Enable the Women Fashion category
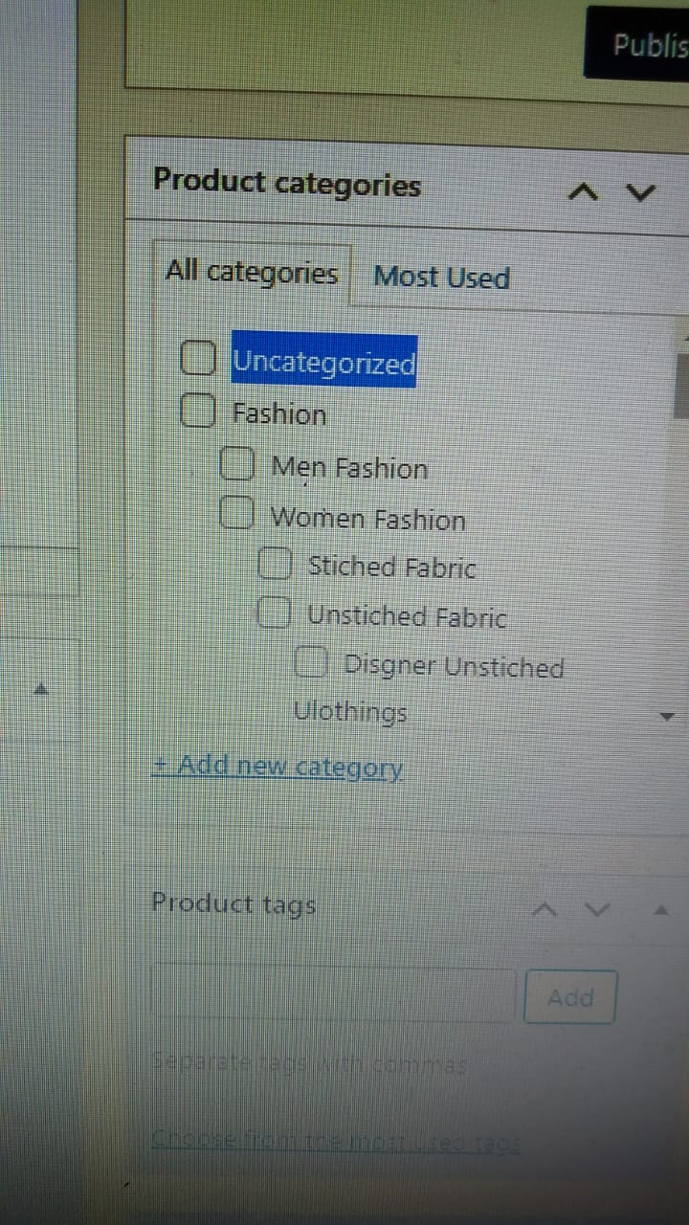 coord(235,515)
